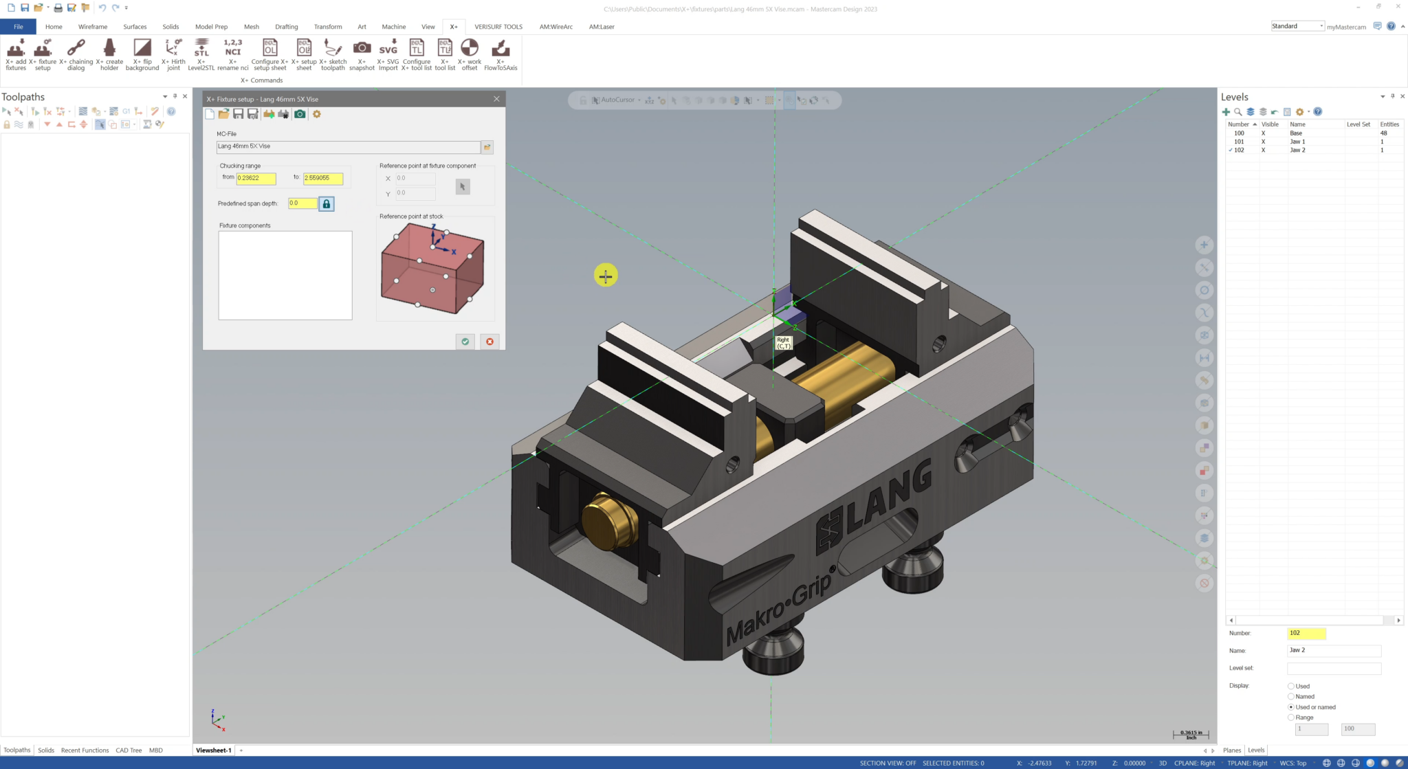Open Levels panel help via question mark icon
This screenshot has width=1408, height=769.
click(x=1318, y=111)
